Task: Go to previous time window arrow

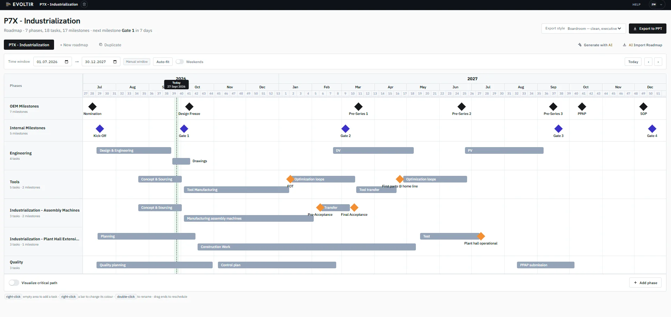Action: click(649, 62)
